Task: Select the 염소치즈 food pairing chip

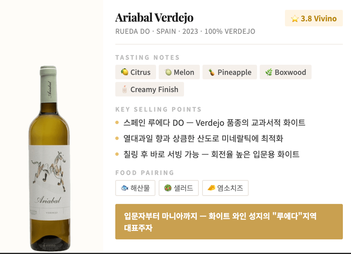Action: point(225,188)
